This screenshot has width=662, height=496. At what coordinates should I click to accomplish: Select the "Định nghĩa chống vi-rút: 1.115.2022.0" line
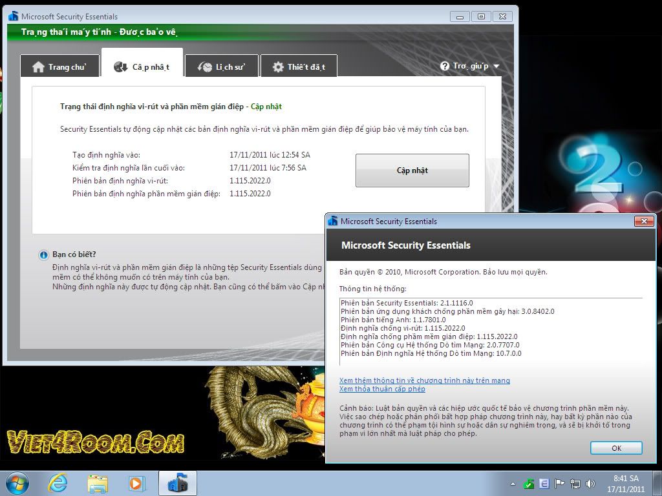click(x=403, y=328)
